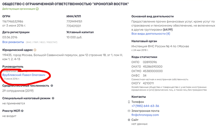Click the ОГРН number 1167746532986

point(13,22)
